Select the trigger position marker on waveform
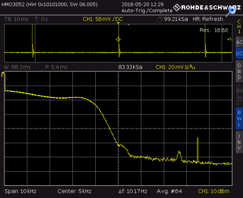Image resolution: width=243 pixels, height=198 pixels. point(119,23)
